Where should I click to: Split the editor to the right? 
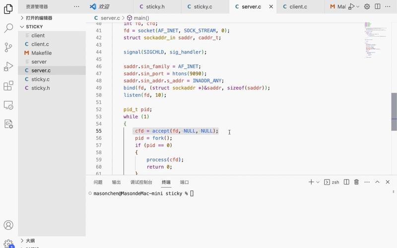click(x=377, y=6)
